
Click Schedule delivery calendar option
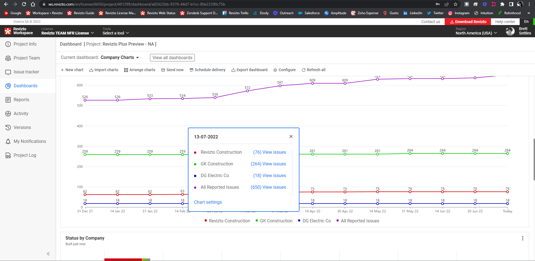click(207, 70)
